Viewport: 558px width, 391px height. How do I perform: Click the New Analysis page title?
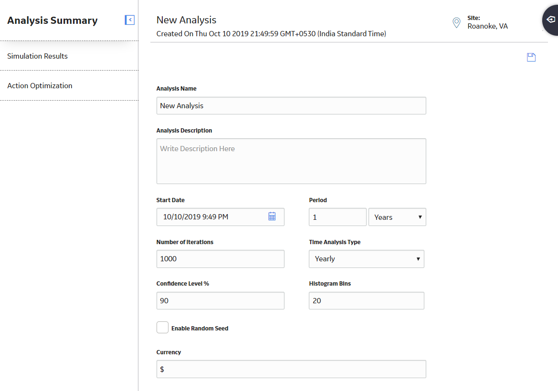click(x=186, y=20)
